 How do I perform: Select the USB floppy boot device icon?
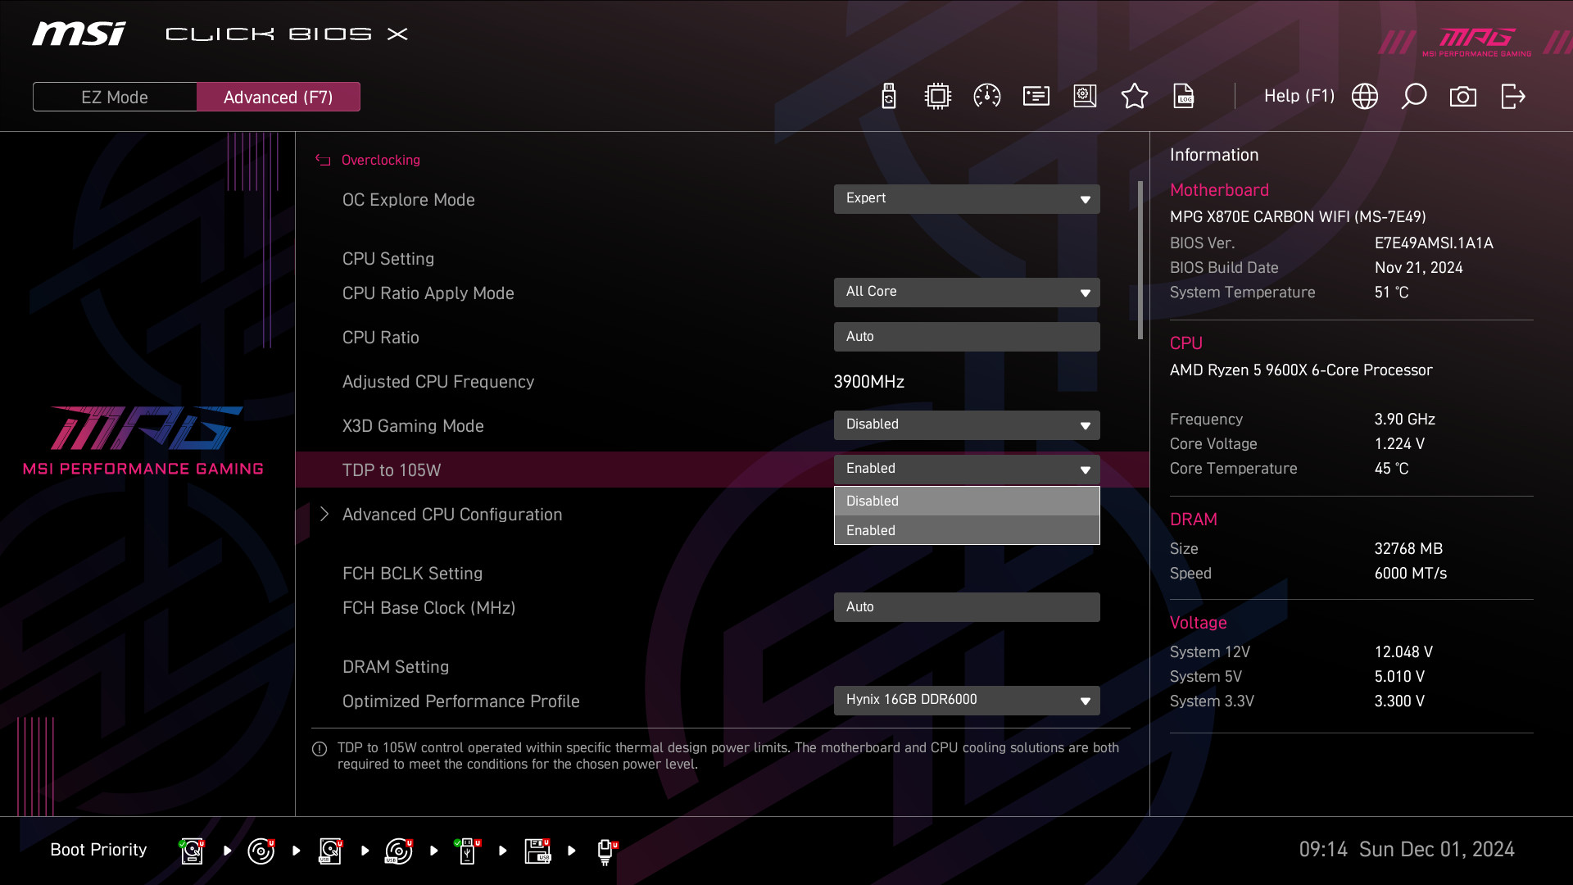tap(537, 851)
